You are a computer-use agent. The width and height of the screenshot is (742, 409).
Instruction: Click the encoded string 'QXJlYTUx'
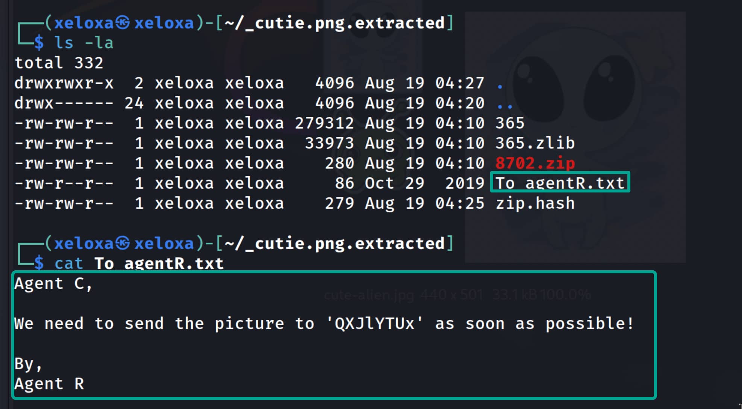(374, 324)
